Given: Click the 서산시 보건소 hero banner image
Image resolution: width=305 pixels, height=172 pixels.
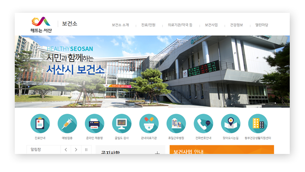Looking at the screenshot, I should coord(152,72).
